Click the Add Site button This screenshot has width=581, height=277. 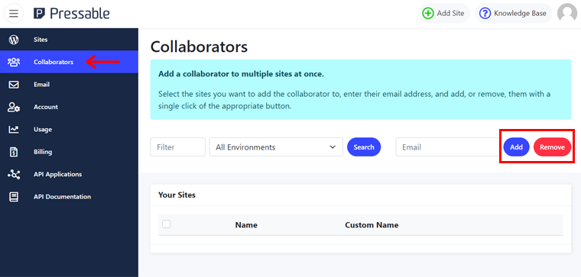[444, 14]
